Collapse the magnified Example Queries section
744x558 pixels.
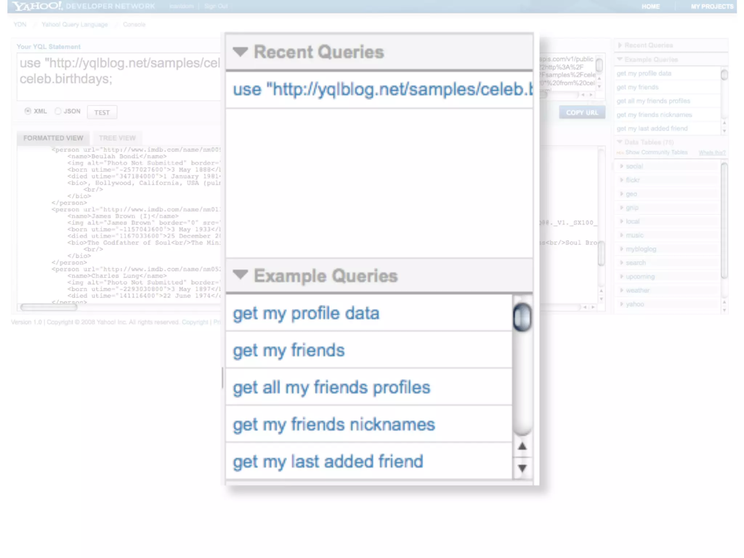240,275
